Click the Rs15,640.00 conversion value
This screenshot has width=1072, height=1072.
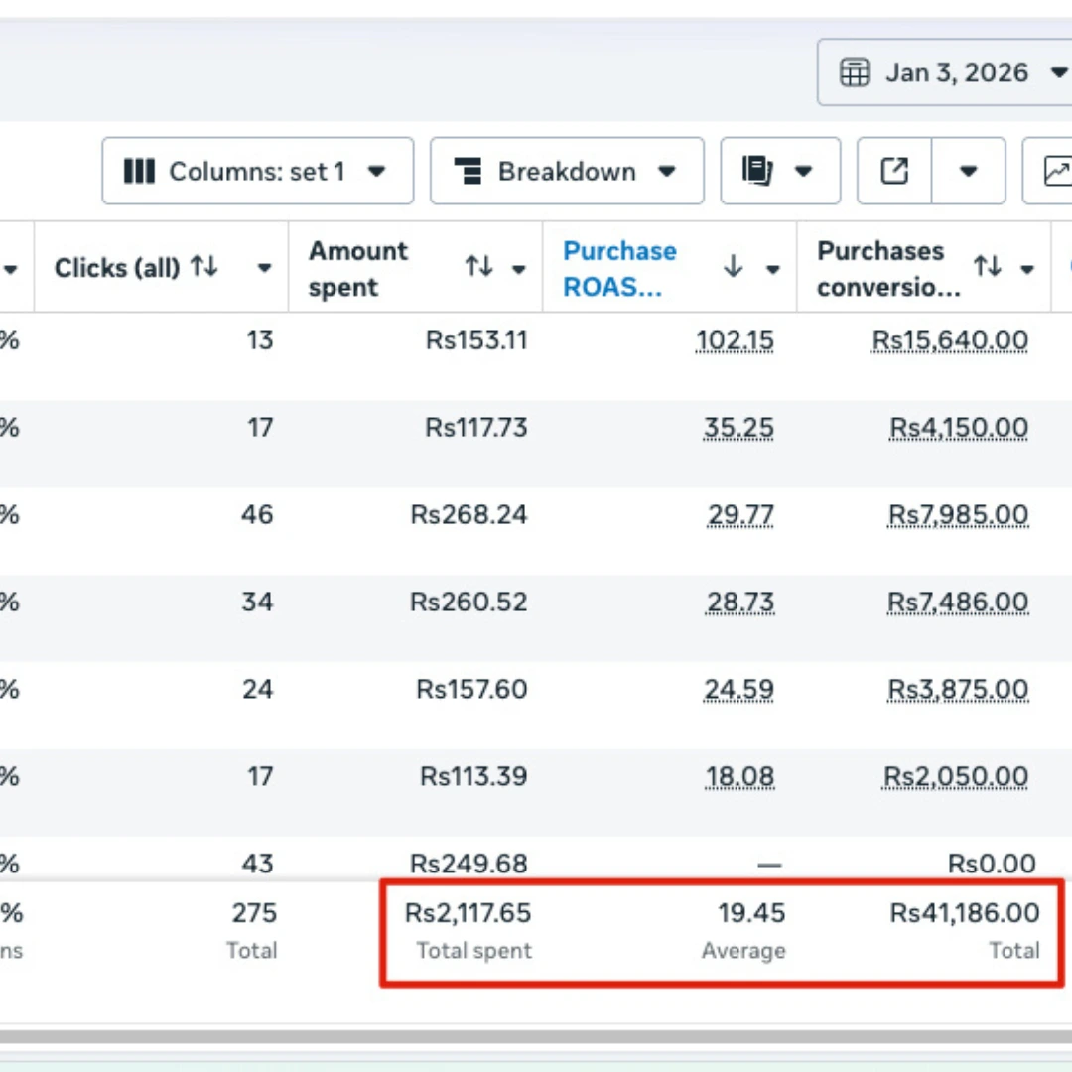[x=950, y=340]
